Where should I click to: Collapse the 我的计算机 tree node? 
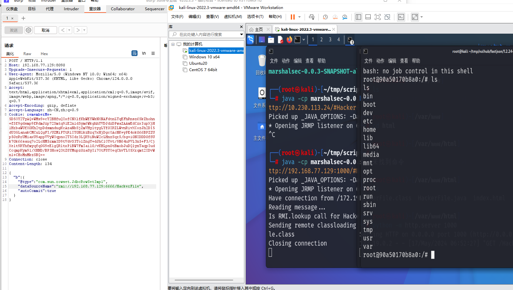173,44
